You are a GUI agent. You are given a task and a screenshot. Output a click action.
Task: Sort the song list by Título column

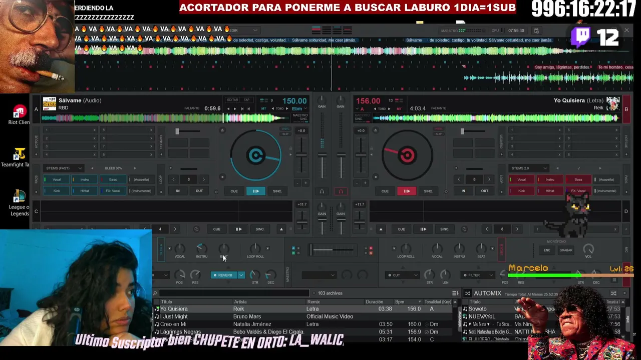pyautogui.click(x=195, y=302)
